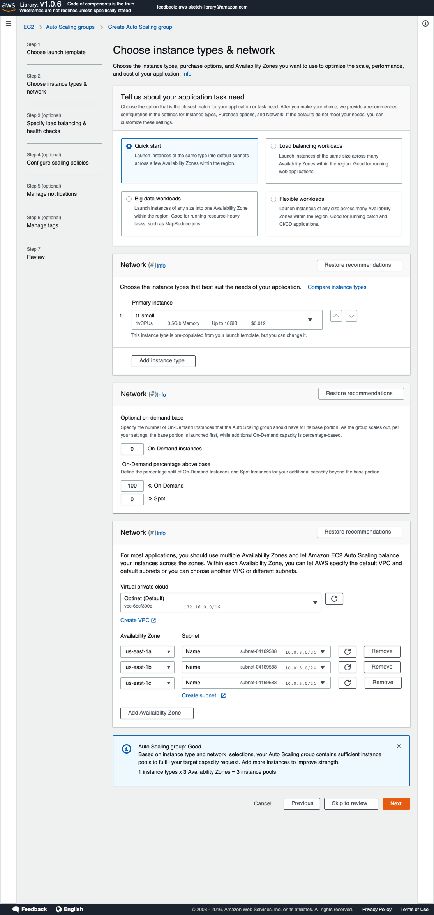Viewport: 434px width, 915px height.
Task: Refresh subnet for us-east-1a
Action: tap(348, 651)
